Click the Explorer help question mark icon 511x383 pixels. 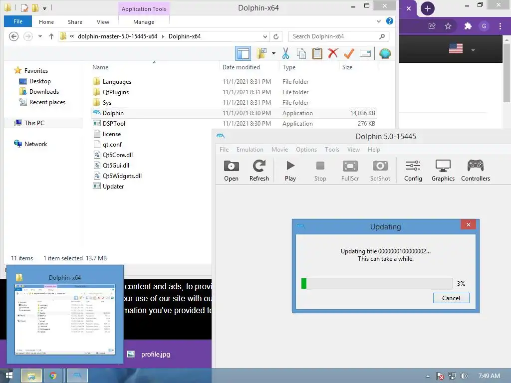389,21
